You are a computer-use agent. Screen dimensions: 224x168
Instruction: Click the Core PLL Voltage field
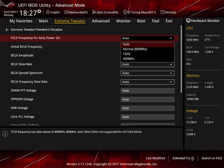click(147, 117)
